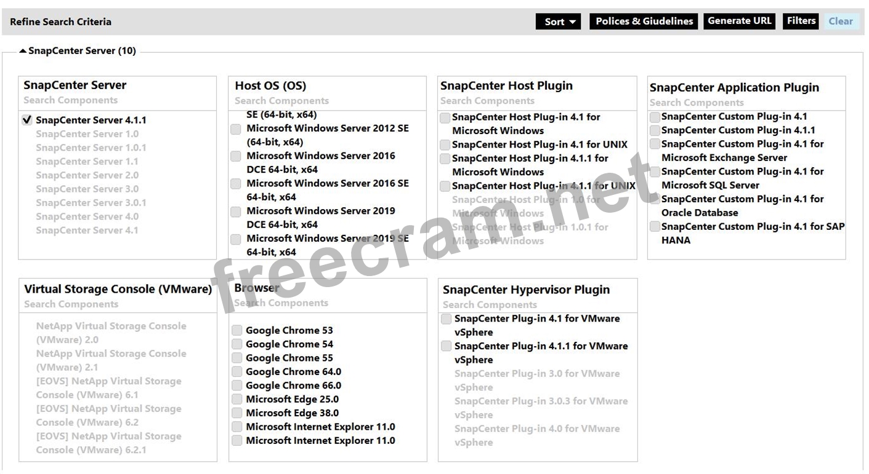Check Microsoft Windows Server 2016 SE
Viewport: 869px width, 474px height.
tap(236, 184)
